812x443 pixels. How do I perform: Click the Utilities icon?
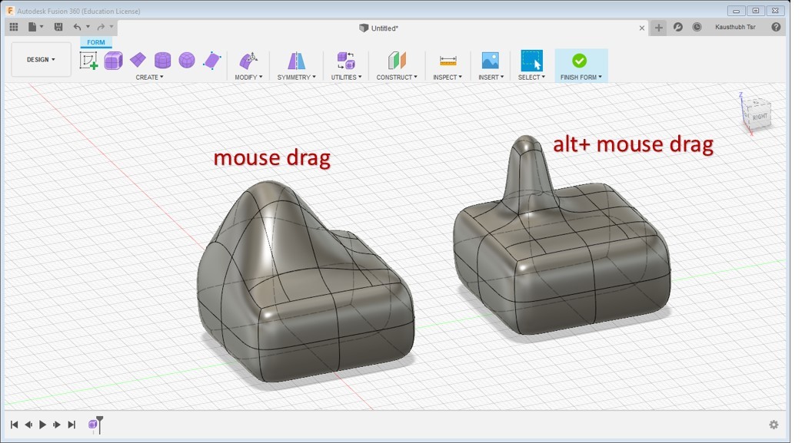tap(346, 61)
